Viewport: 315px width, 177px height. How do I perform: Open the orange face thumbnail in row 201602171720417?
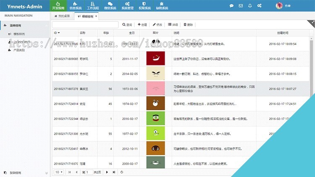point(155,148)
